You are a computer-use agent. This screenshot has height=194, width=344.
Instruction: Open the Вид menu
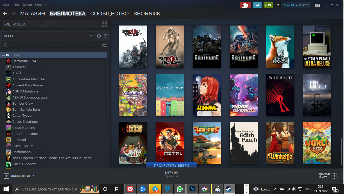coord(17,5)
